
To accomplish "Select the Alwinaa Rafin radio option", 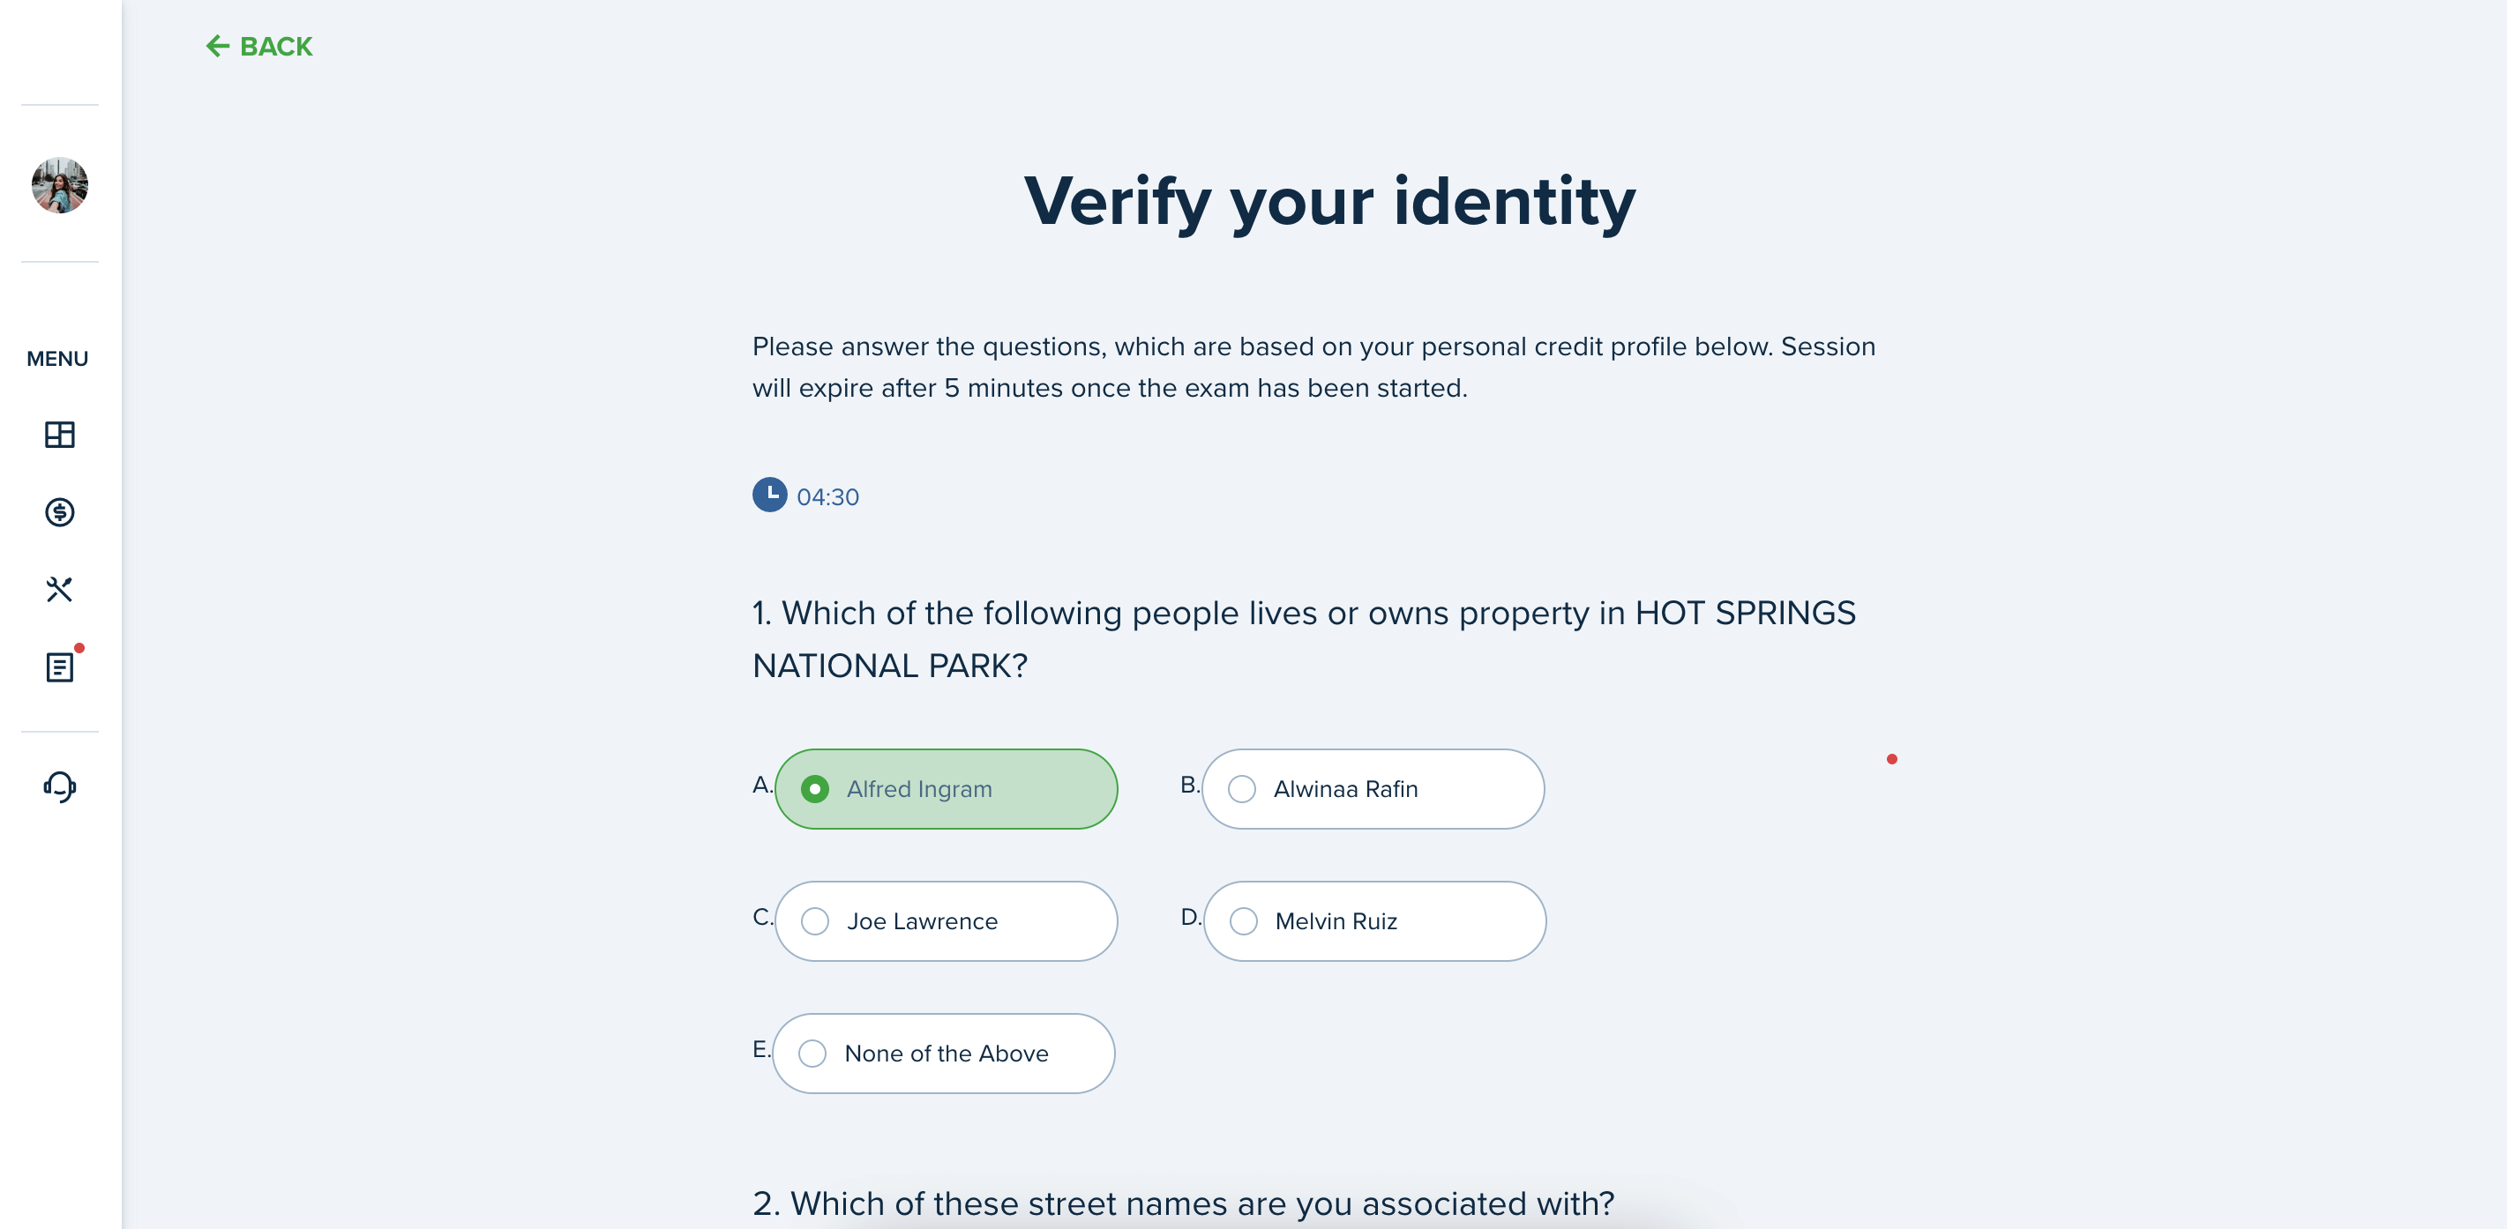I will (x=1373, y=788).
